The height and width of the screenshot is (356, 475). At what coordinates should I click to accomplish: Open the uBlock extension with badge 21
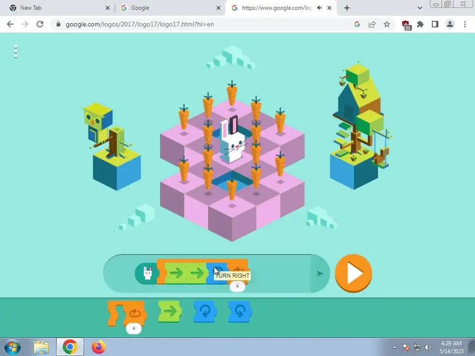tap(406, 25)
